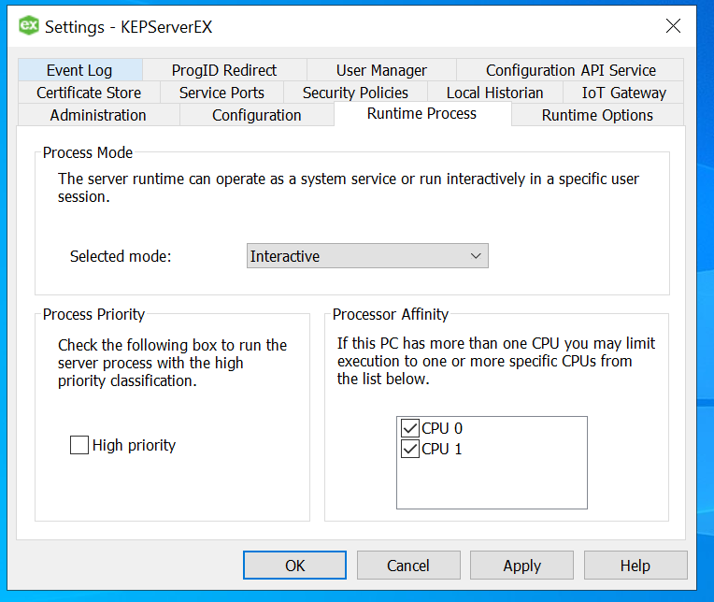This screenshot has height=602, width=714.
Task: Select the Configuration API Service tab
Action: [570, 70]
